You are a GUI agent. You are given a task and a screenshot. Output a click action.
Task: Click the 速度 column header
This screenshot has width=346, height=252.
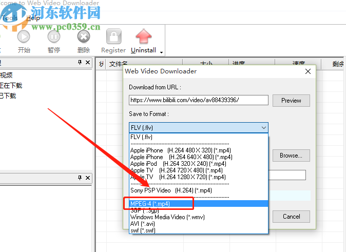[x=298, y=64]
